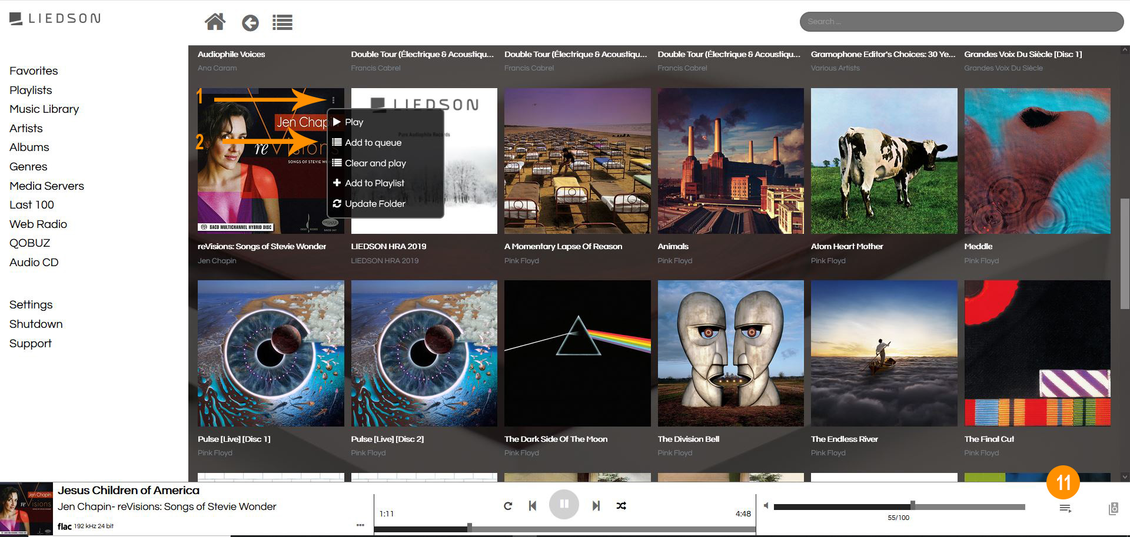1130x537 pixels.
Task: Select Clear and play menu entry
Action: coord(375,163)
